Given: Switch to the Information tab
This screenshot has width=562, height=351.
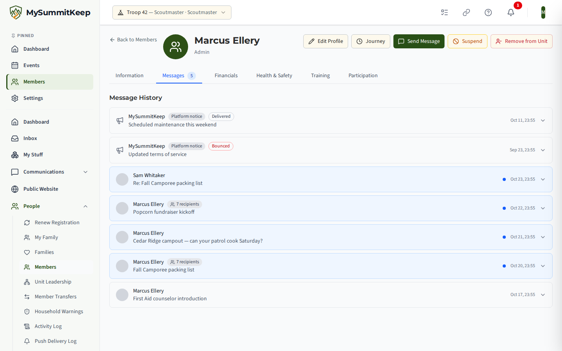Looking at the screenshot, I should click(130, 76).
